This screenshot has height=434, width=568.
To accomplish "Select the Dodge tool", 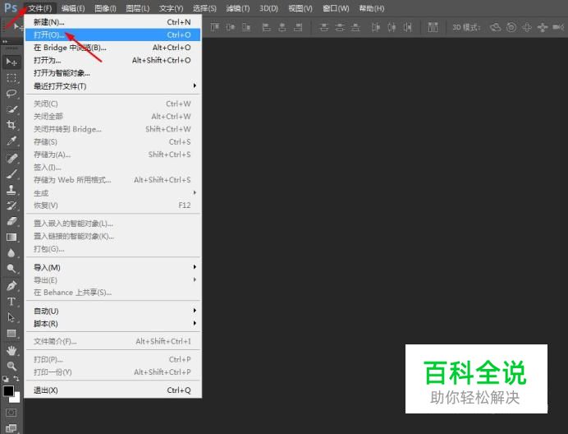I will point(11,268).
